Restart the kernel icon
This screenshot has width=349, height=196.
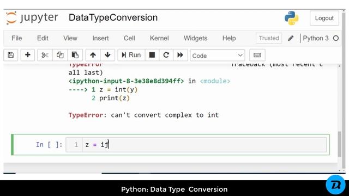[166, 55]
